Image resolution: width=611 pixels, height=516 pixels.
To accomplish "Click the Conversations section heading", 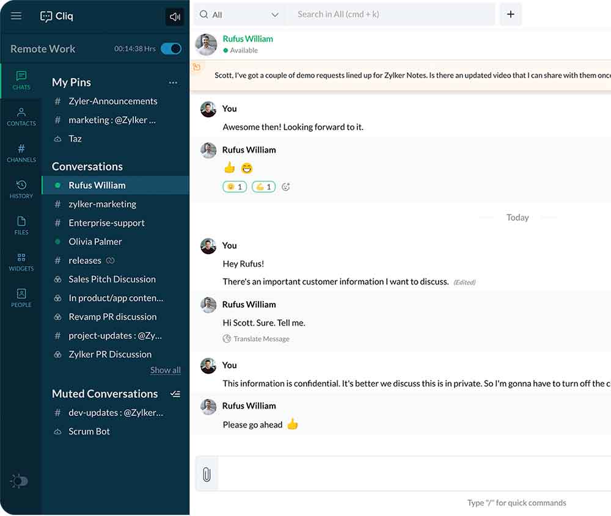I will click(87, 167).
